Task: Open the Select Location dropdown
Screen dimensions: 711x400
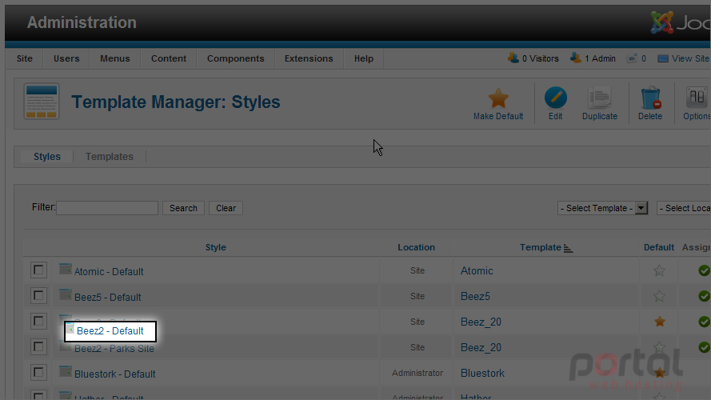Action: 683,208
